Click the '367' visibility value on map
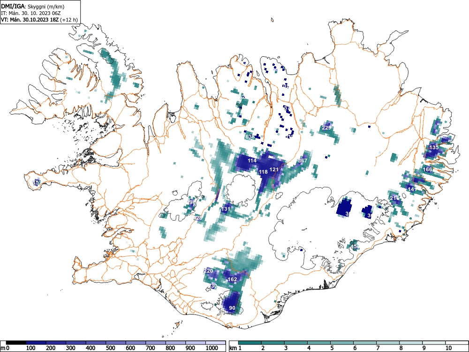Viewport: 469px width, 352px height. pos(303,161)
